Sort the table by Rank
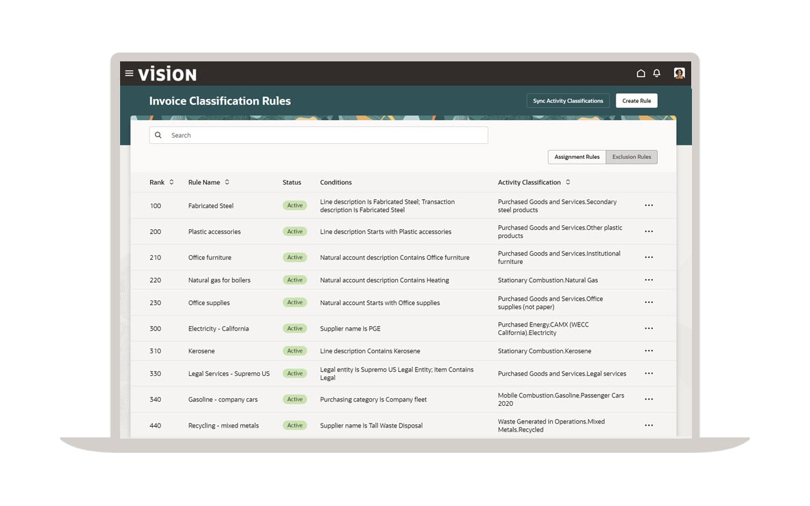Image resolution: width=810 pixels, height=506 pixels. [x=171, y=182]
